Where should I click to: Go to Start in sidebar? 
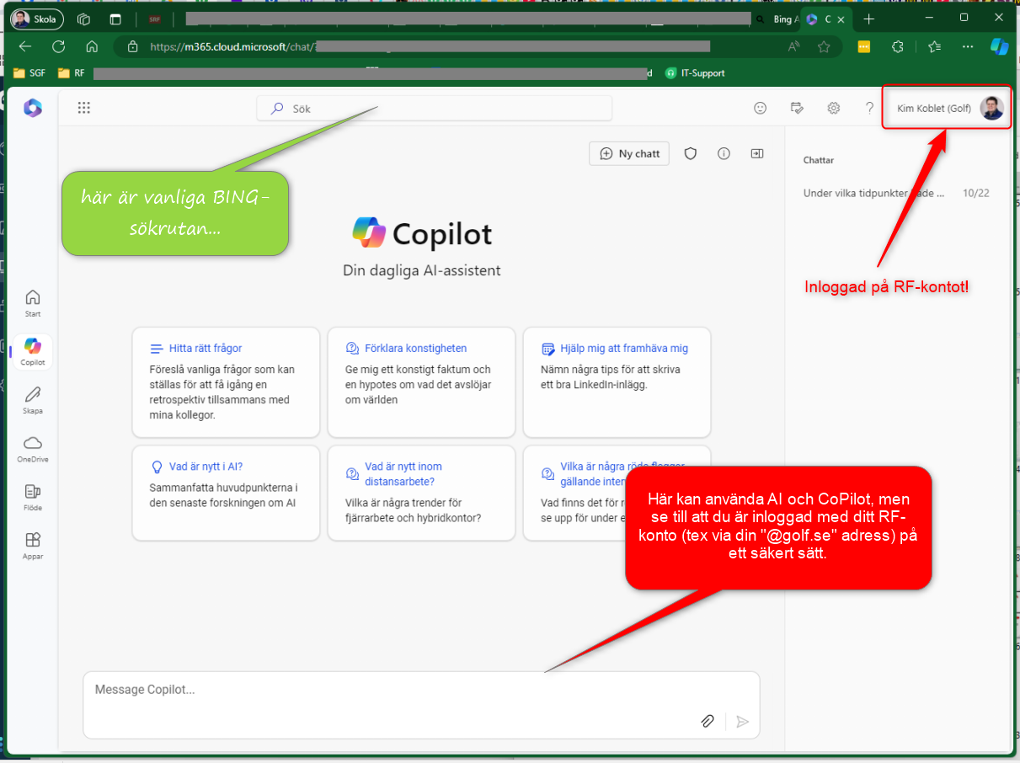(x=33, y=302)
